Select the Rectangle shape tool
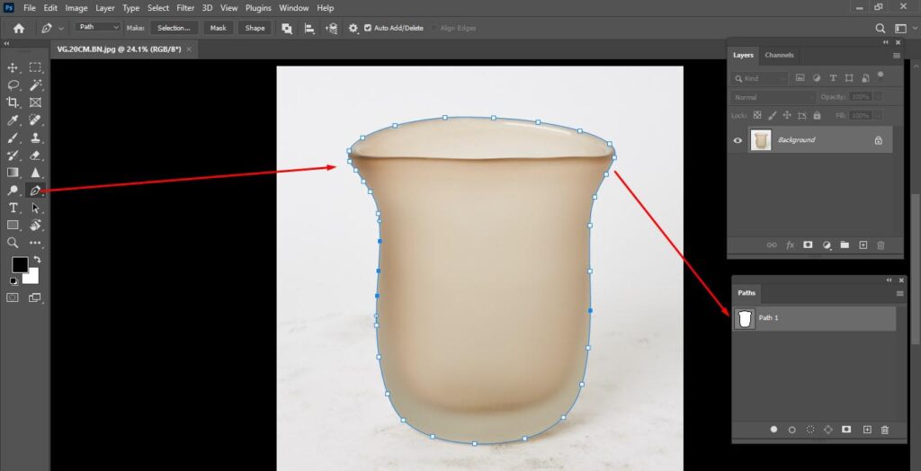 click(x=13, y=225)
